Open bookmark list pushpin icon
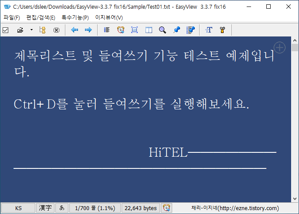This screenshot has width=299, height=214. pyautogui.click(x=190, y=30)
